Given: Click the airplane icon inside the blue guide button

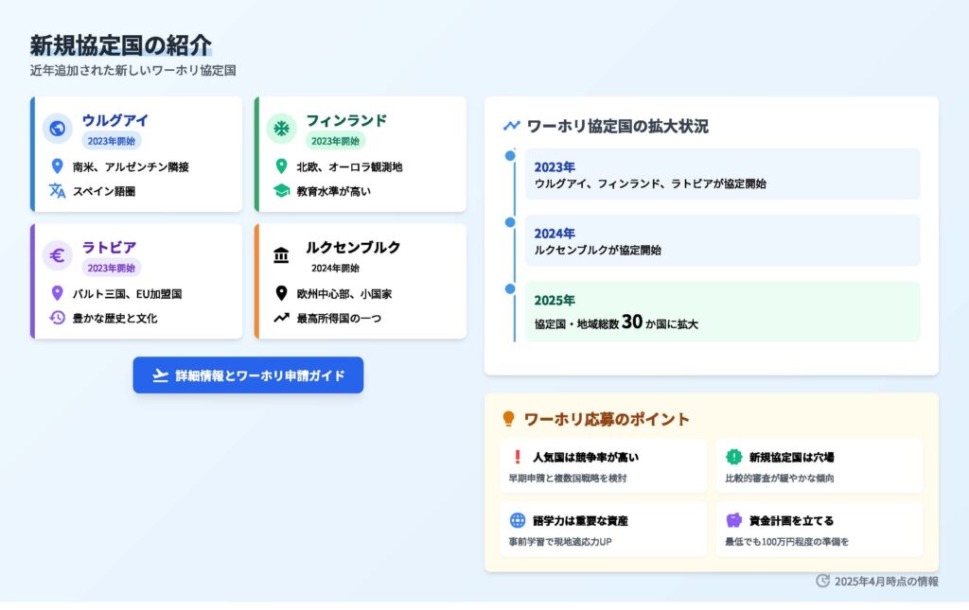Looking at the screenshot, I should coord(161,375).
